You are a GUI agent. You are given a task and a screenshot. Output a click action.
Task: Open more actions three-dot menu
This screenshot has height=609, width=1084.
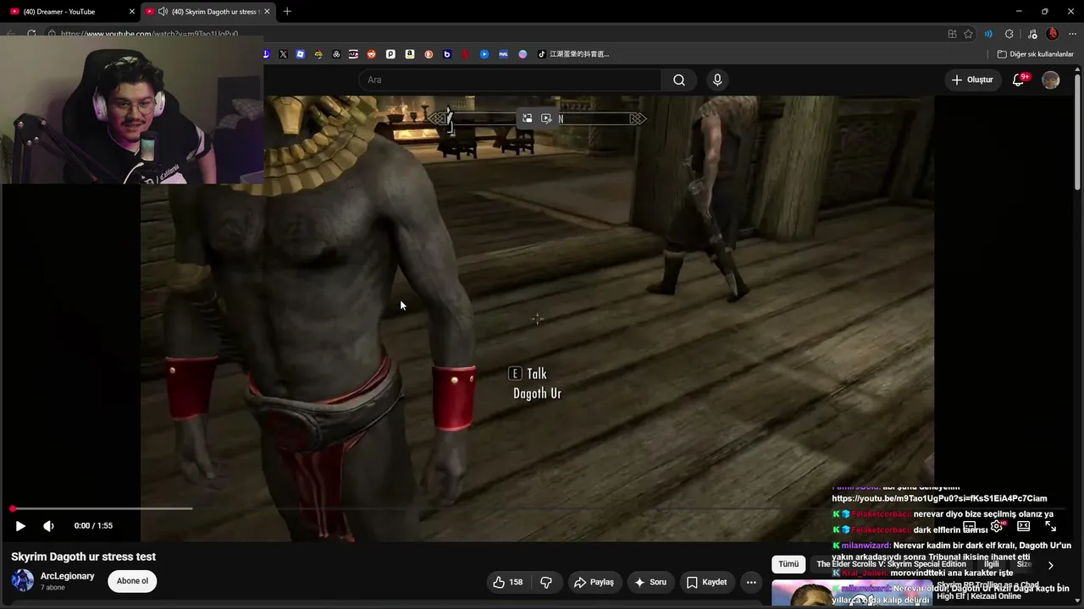point(751,582)
